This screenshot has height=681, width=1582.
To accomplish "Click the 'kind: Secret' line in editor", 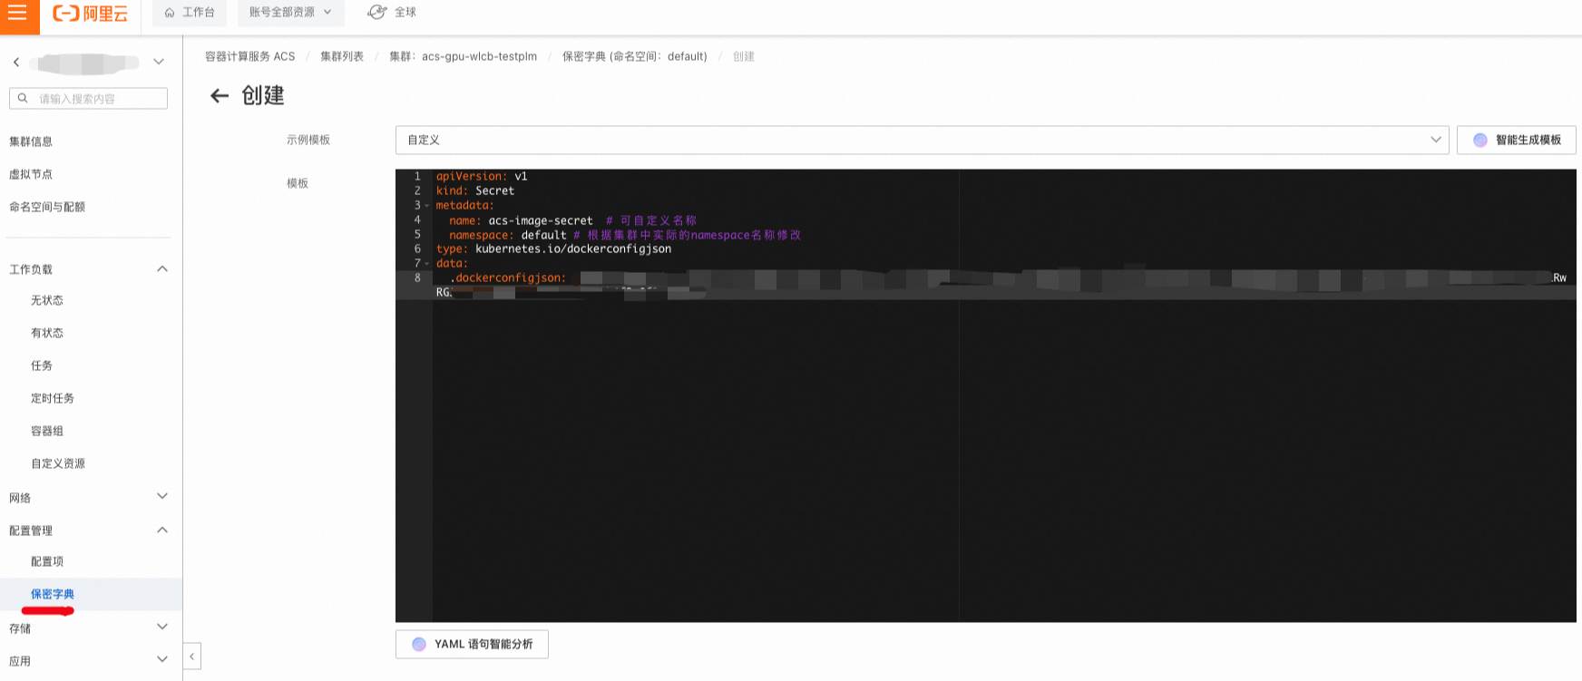I will click(x=475, y=190).
